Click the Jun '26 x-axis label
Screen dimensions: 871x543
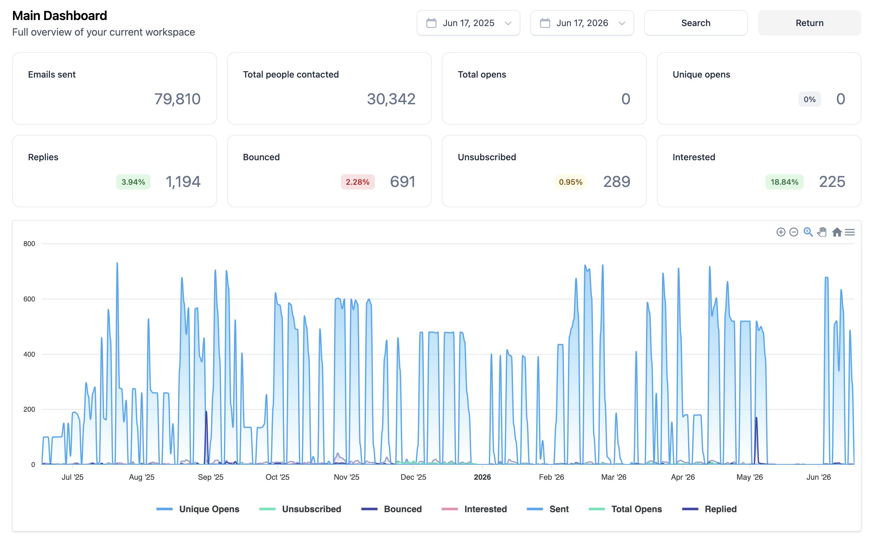(x=818, y=477)
